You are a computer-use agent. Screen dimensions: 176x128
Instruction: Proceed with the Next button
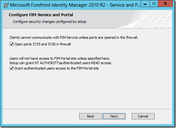pos(114,116)
